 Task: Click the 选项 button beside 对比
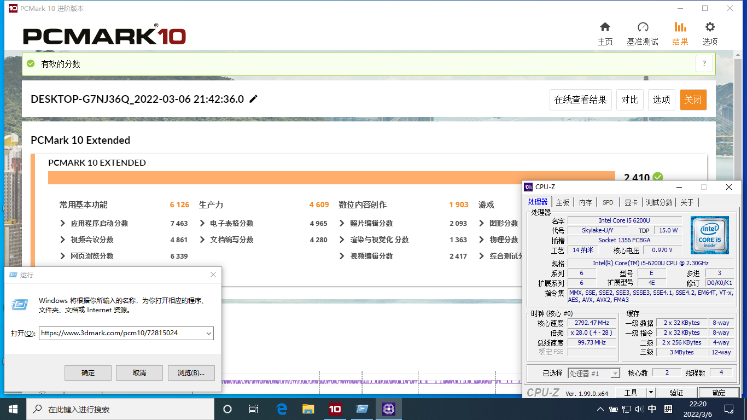pyautogui.click(x=661, y=100)
